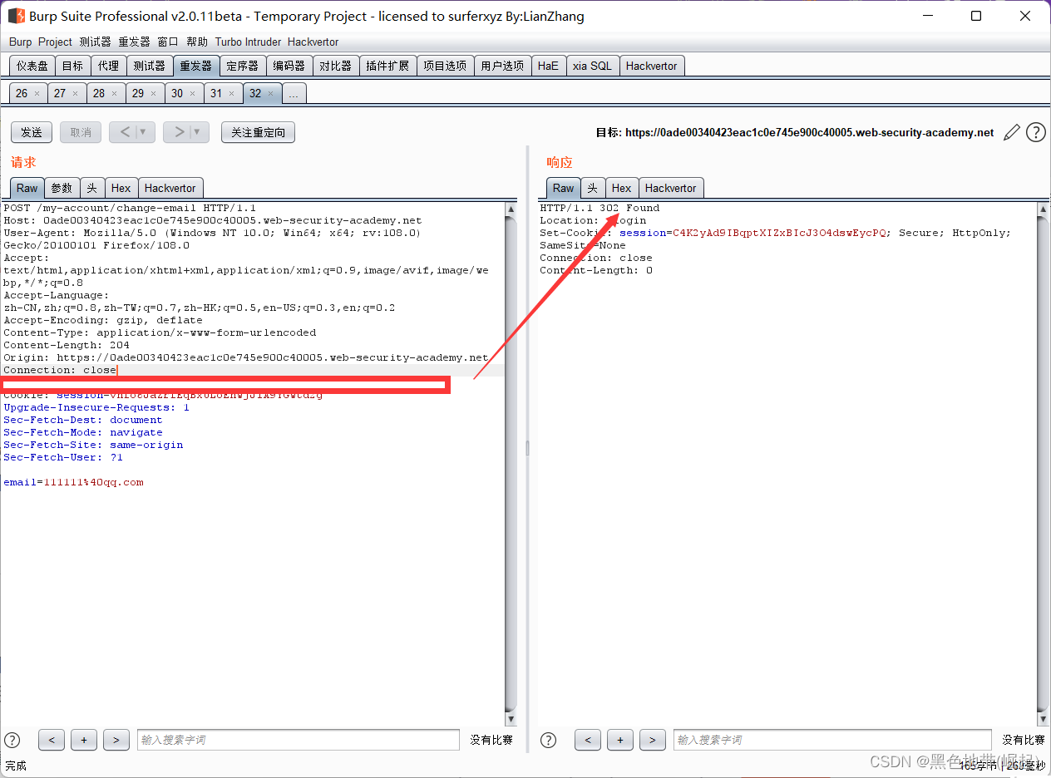Close repeater tab 29
1051x778 pixels.
pos(154,94)
